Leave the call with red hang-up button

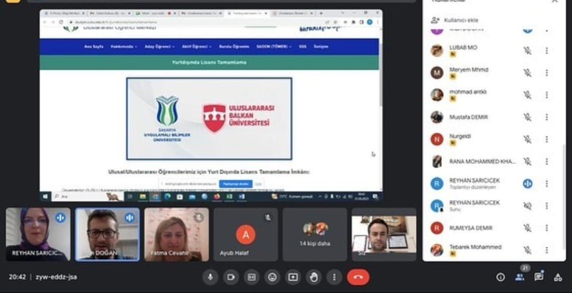click(358, 277)
